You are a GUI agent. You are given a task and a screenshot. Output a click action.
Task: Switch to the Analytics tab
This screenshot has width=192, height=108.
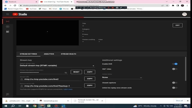click(49, 54)
